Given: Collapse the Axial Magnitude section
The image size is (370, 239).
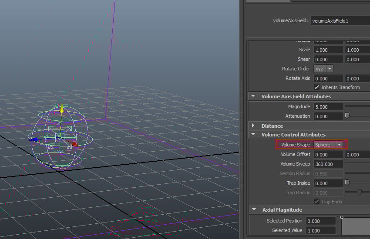Looking at the screenshot, I should [253, 210].
